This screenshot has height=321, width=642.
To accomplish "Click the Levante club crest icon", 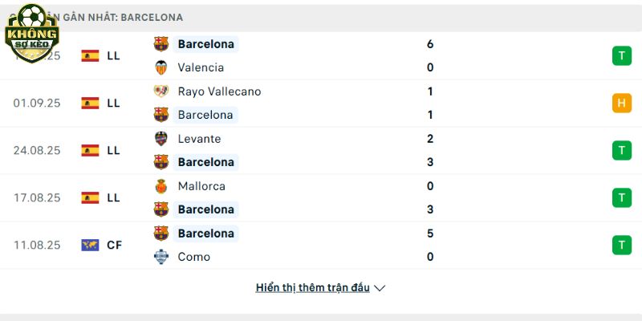I will click(x=161, y=139).
